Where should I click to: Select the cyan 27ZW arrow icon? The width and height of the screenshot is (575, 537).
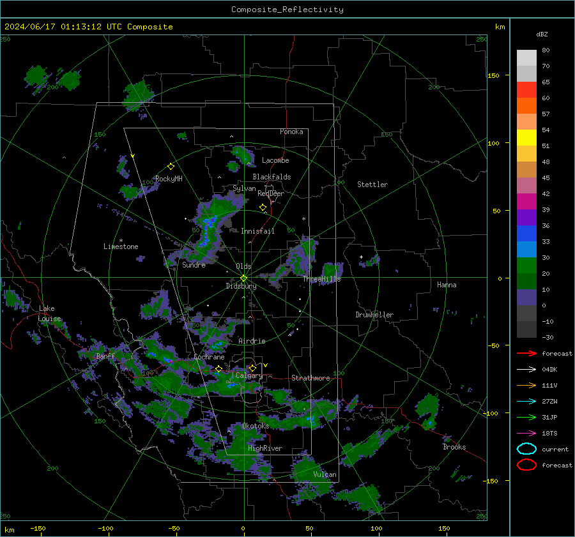[526, 402]
